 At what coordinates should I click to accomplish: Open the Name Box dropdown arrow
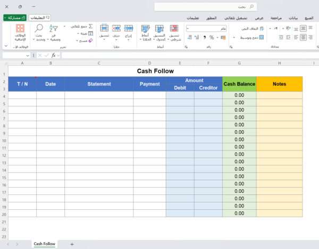pos(28,55)
